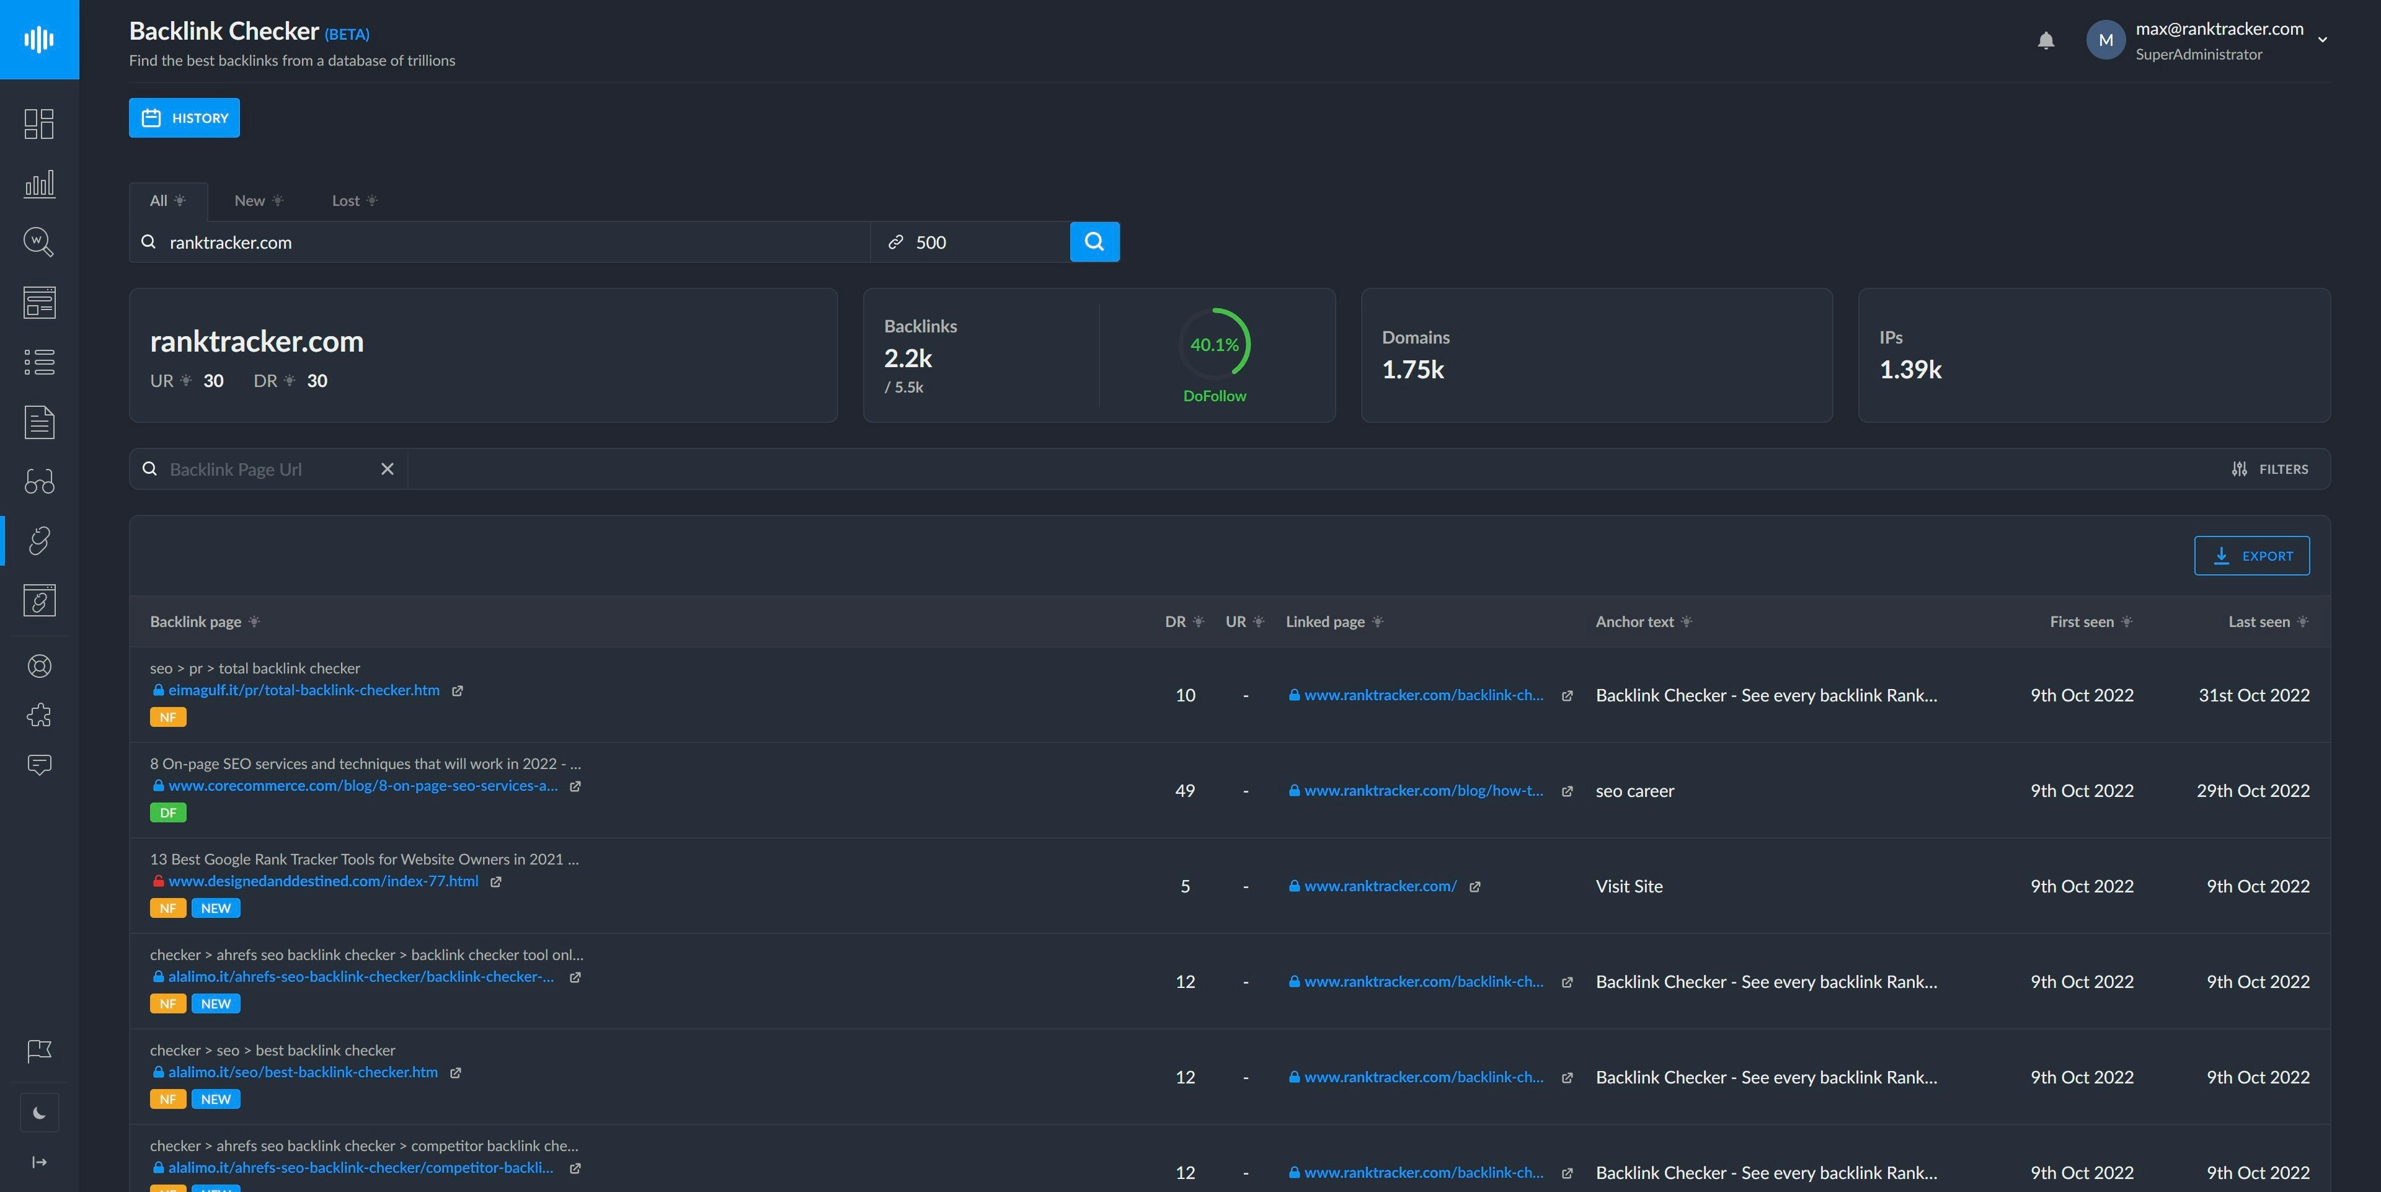Image resolution: width=2381 pixels, height=1192 pixels.
Task: Open the keyword finder magnifier icon
Action: [x=39, y=242]
